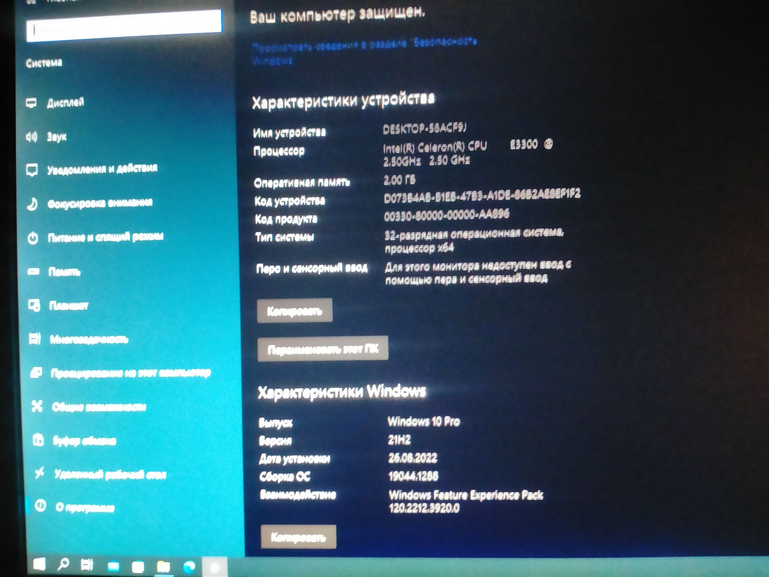Click RAM value 2,00 ГБ
The image size is (769, 577).
(399, 180)
